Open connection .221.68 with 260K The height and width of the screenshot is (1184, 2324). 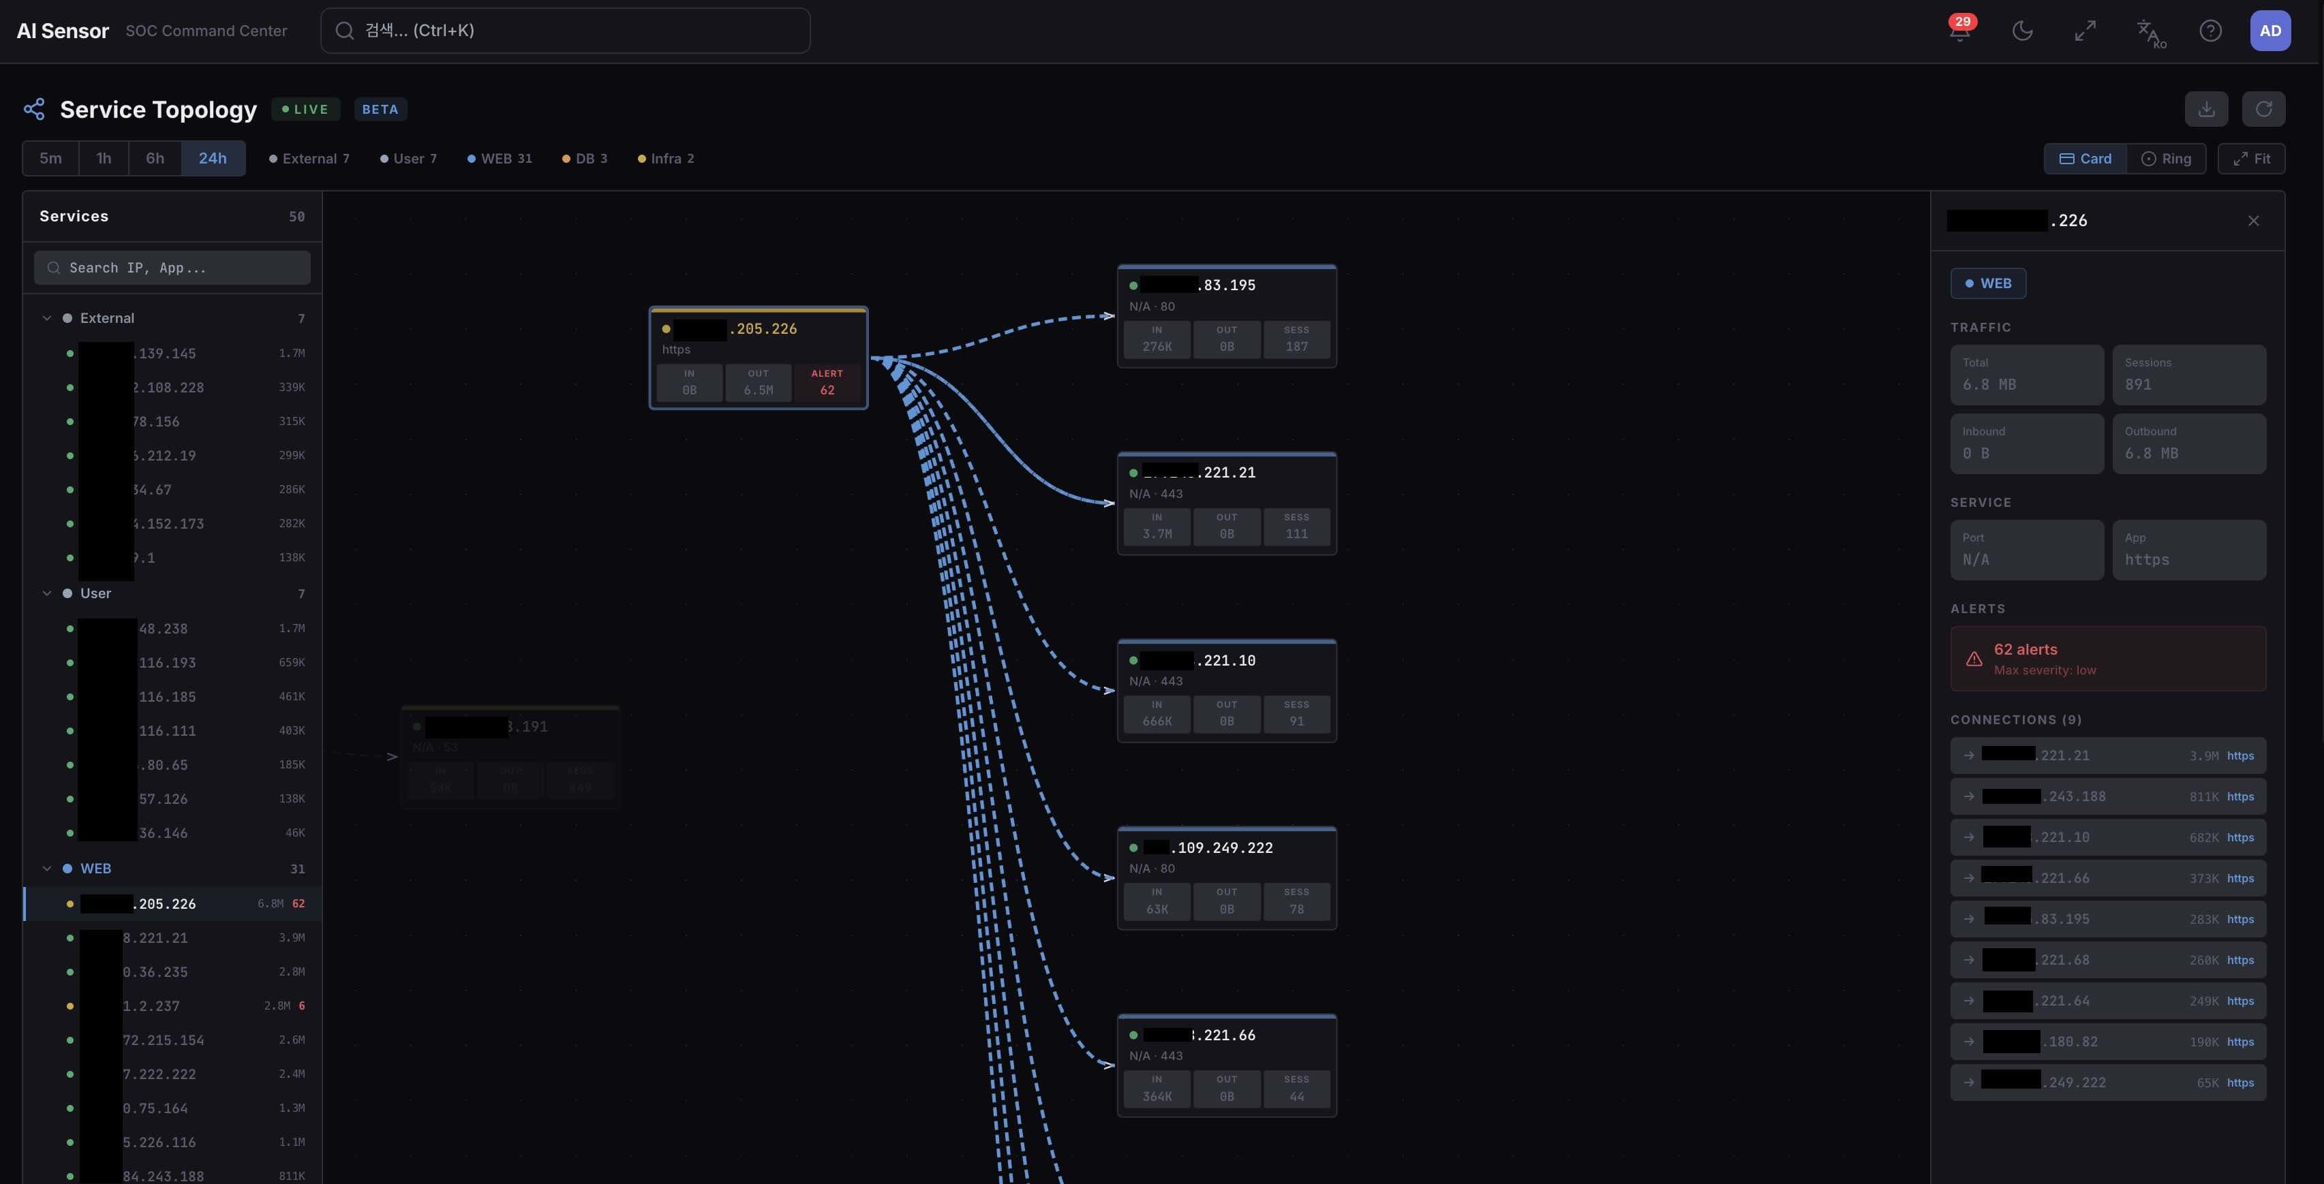click(2107, 961)
